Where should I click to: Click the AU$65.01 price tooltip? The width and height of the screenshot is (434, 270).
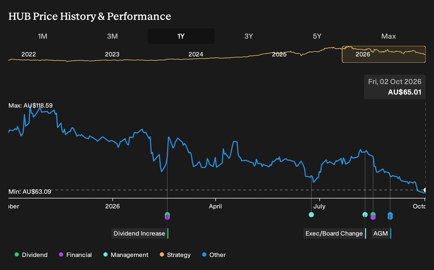point(395,87)
